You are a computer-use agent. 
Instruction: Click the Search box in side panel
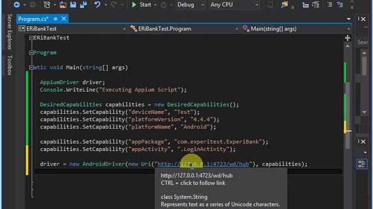coord(363,42)
